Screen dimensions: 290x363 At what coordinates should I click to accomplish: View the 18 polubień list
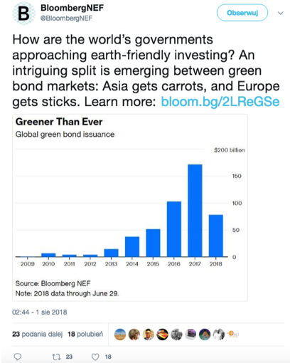tap(85, 334)
